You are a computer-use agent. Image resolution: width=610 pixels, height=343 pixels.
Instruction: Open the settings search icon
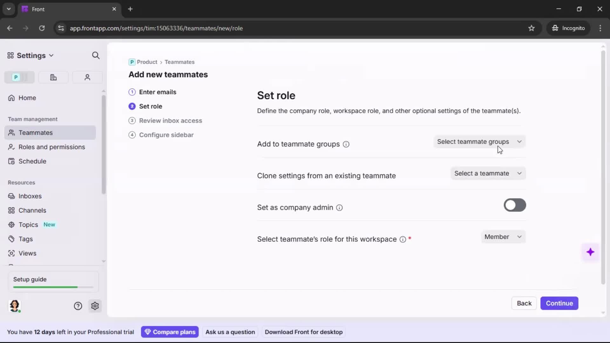pos(96,55)
